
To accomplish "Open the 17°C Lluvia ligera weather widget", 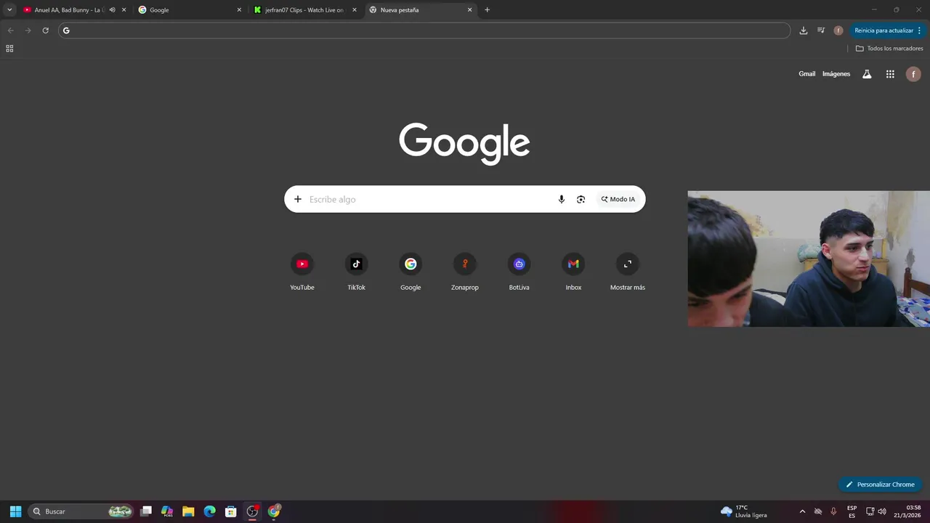I will coord(744,511).
